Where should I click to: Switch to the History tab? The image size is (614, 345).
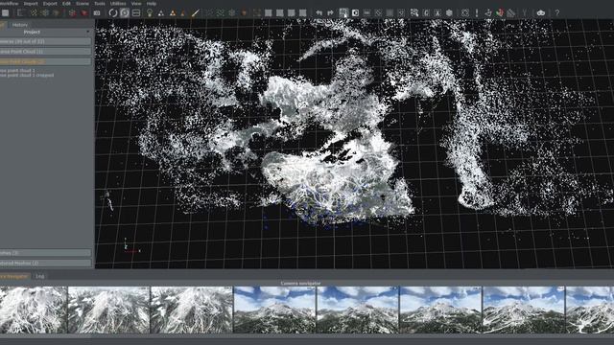(19, 25)
